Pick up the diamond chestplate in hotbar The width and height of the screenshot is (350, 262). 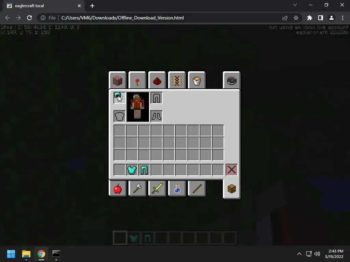coord(132,170)
